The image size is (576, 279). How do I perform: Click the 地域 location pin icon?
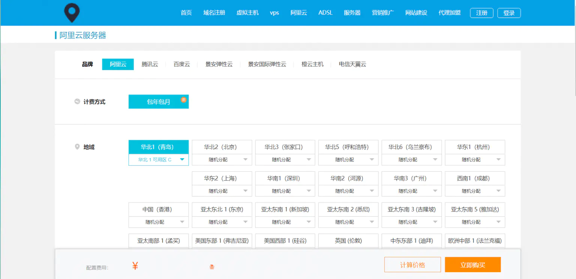77,147
